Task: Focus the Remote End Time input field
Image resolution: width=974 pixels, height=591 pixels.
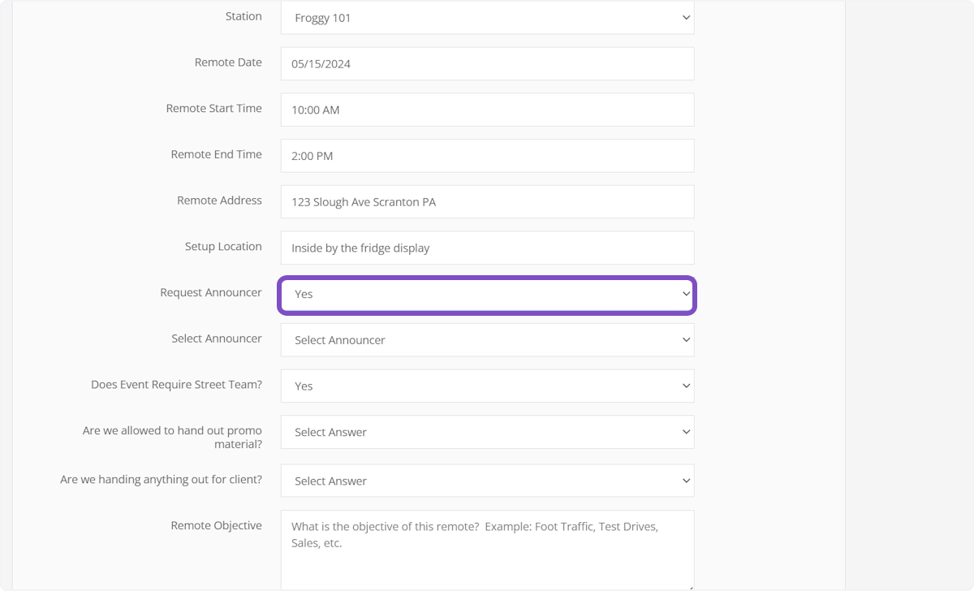Action: [x=487, y=156]
